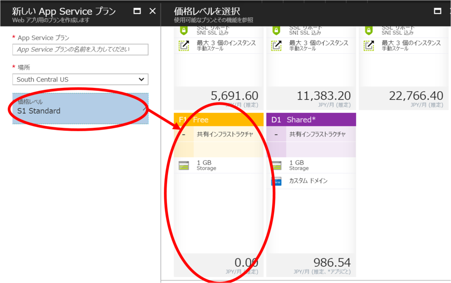
Task: Maximize the 価格レベルを選択 blade
Action: pos(437,11)
